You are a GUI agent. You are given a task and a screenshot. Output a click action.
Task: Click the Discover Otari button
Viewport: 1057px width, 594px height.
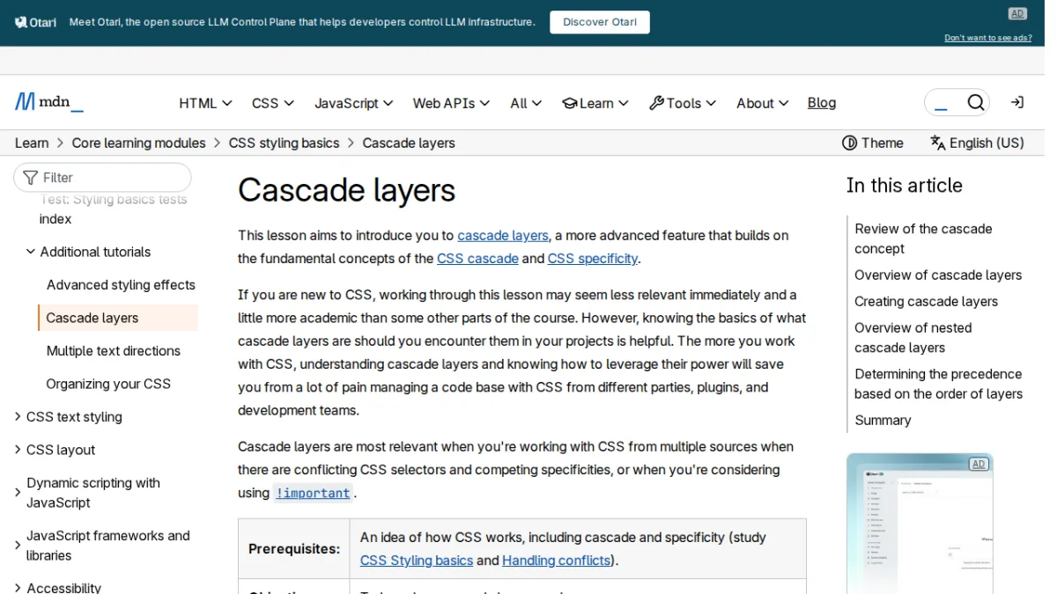click(600, 22)
